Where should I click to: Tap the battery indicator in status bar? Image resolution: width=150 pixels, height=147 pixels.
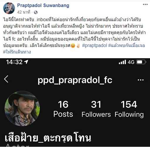click(141, 62)
